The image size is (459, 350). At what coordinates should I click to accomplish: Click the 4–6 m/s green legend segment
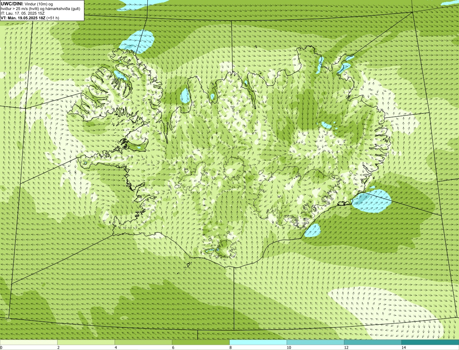[143, 342]
